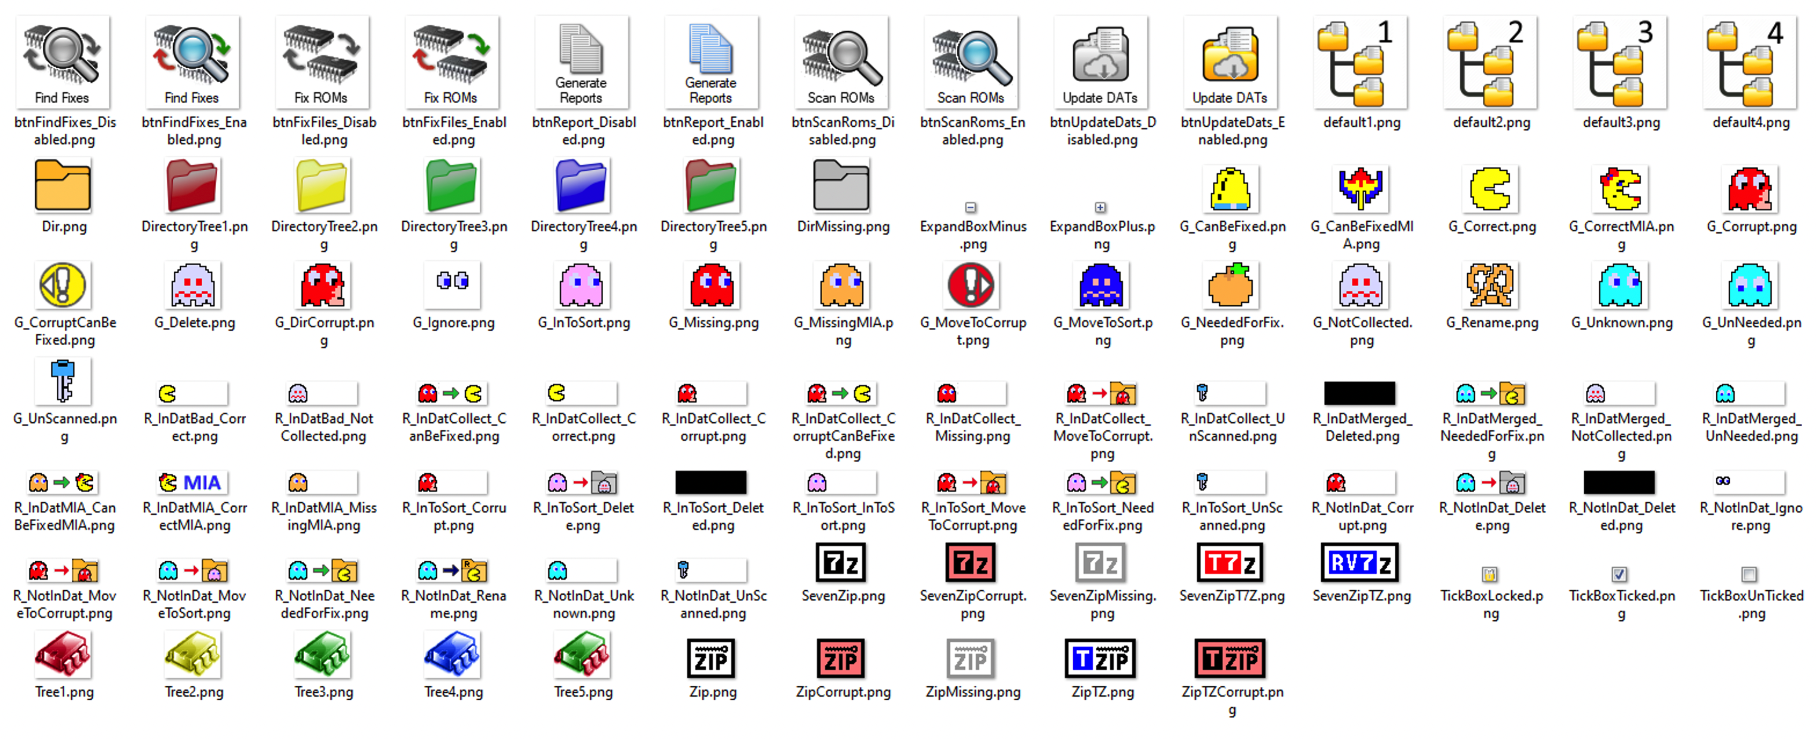Click the TickBoxTicked.png checkbox image
1816x739 pixels.
1620,574
